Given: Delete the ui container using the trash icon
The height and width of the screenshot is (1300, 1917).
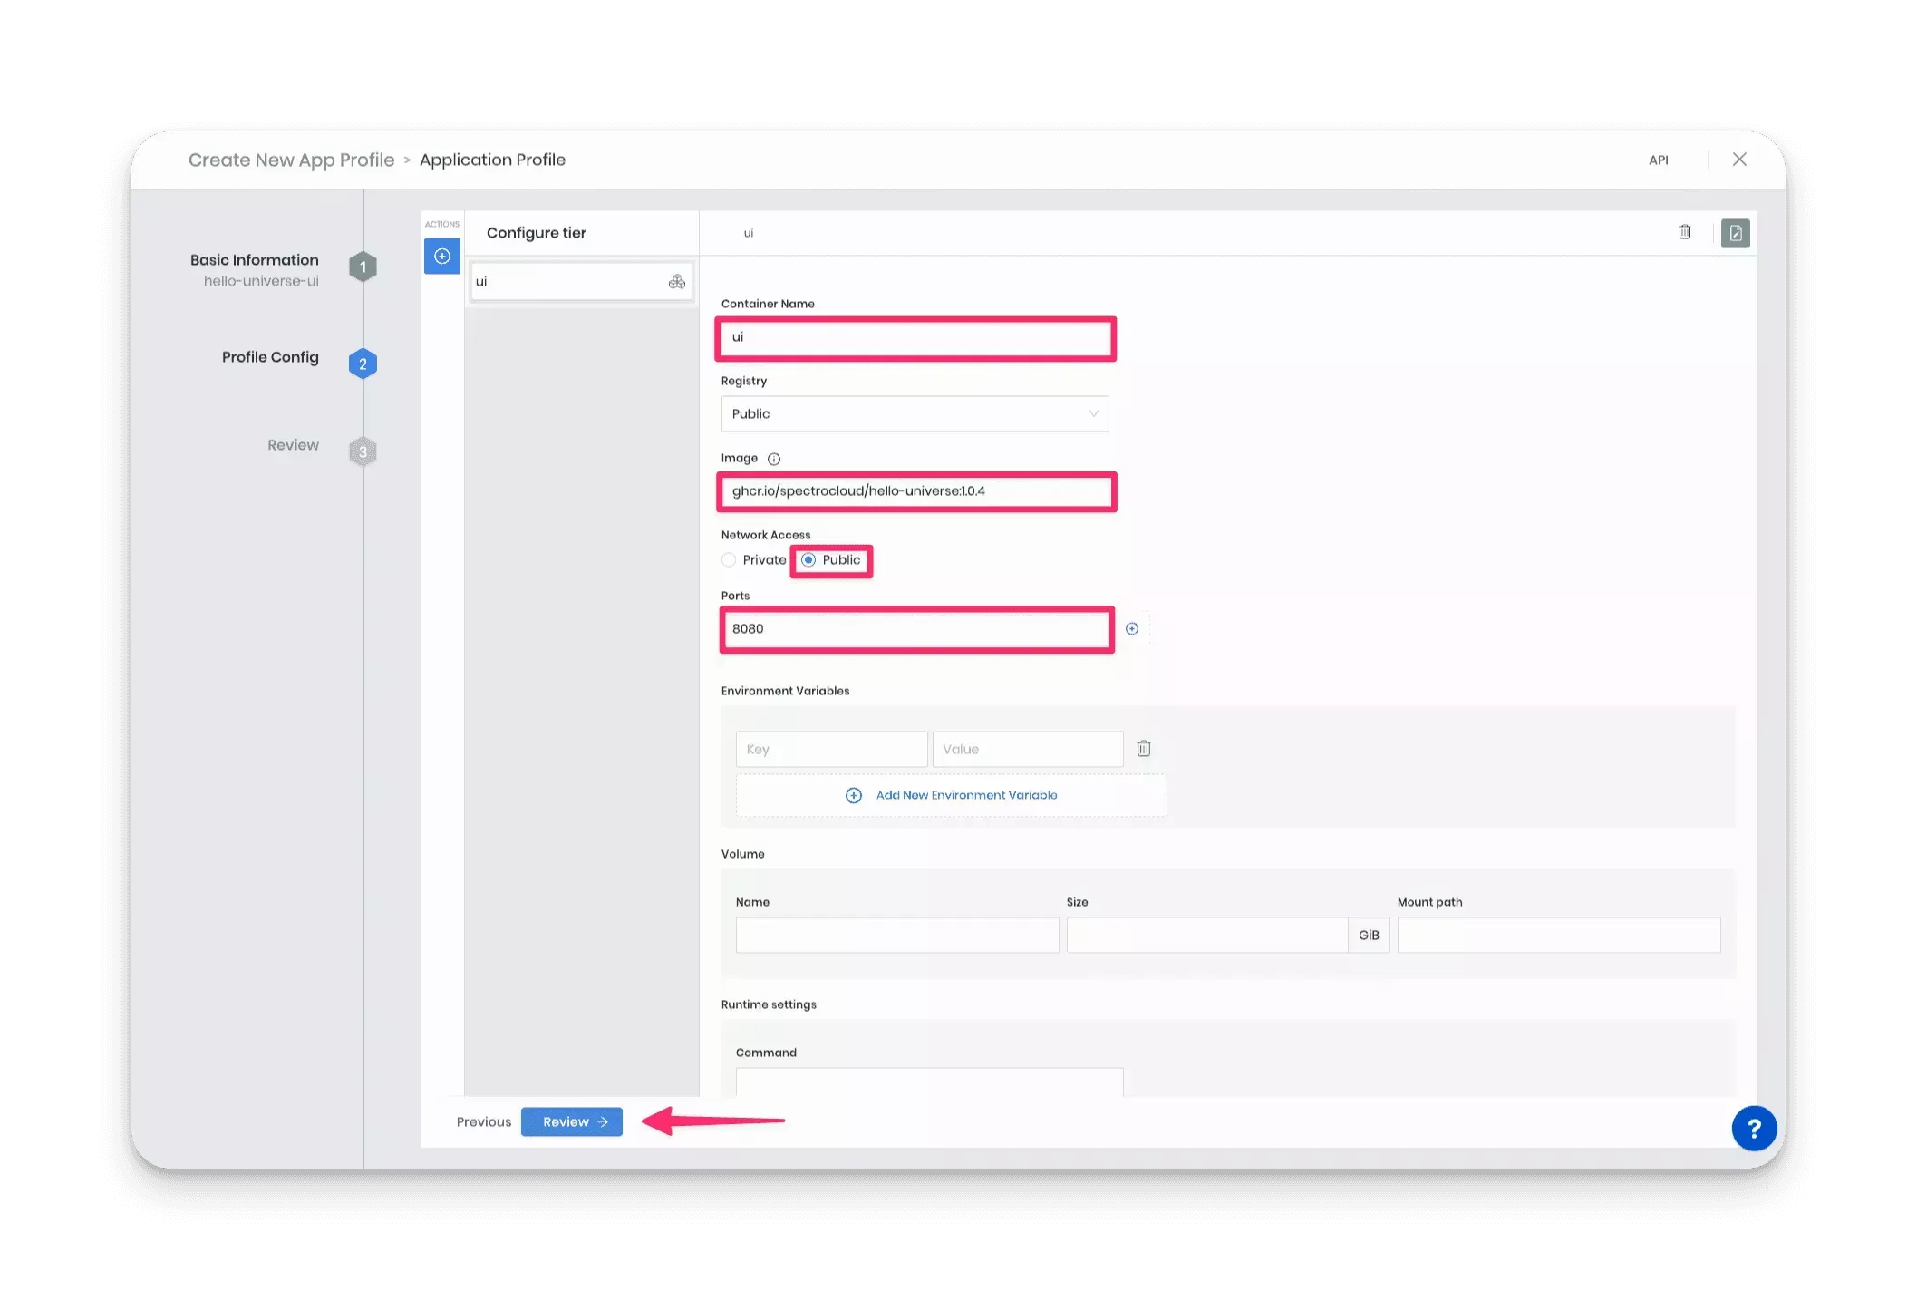Looking at the screenshot, I should pyautogui.click(x=1684, y=232).
